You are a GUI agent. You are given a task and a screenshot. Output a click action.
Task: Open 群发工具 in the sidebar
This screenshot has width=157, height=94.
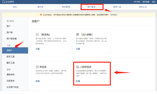(10, 57)
